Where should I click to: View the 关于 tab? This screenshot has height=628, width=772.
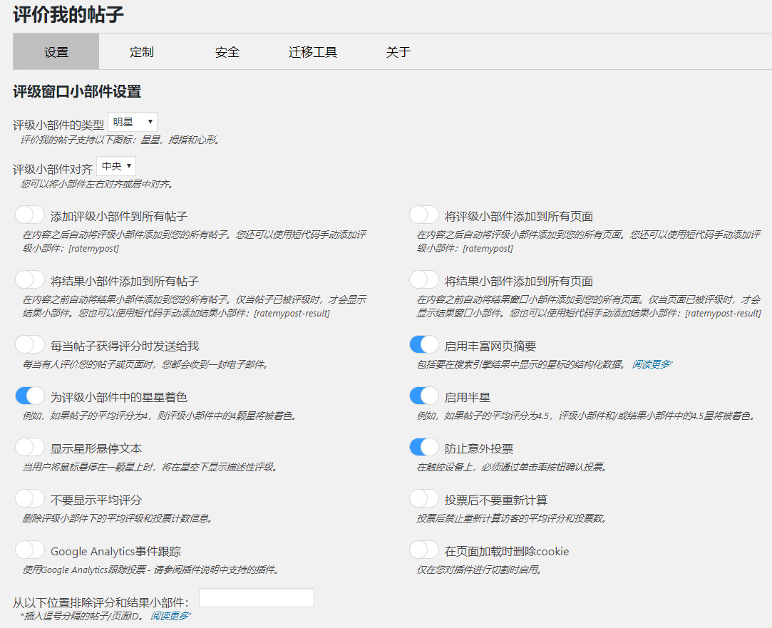tap(398, 52)
